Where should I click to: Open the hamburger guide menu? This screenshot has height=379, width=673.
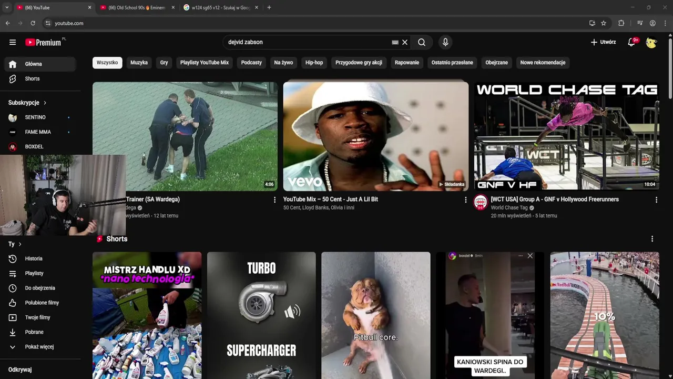pos(13,42)
